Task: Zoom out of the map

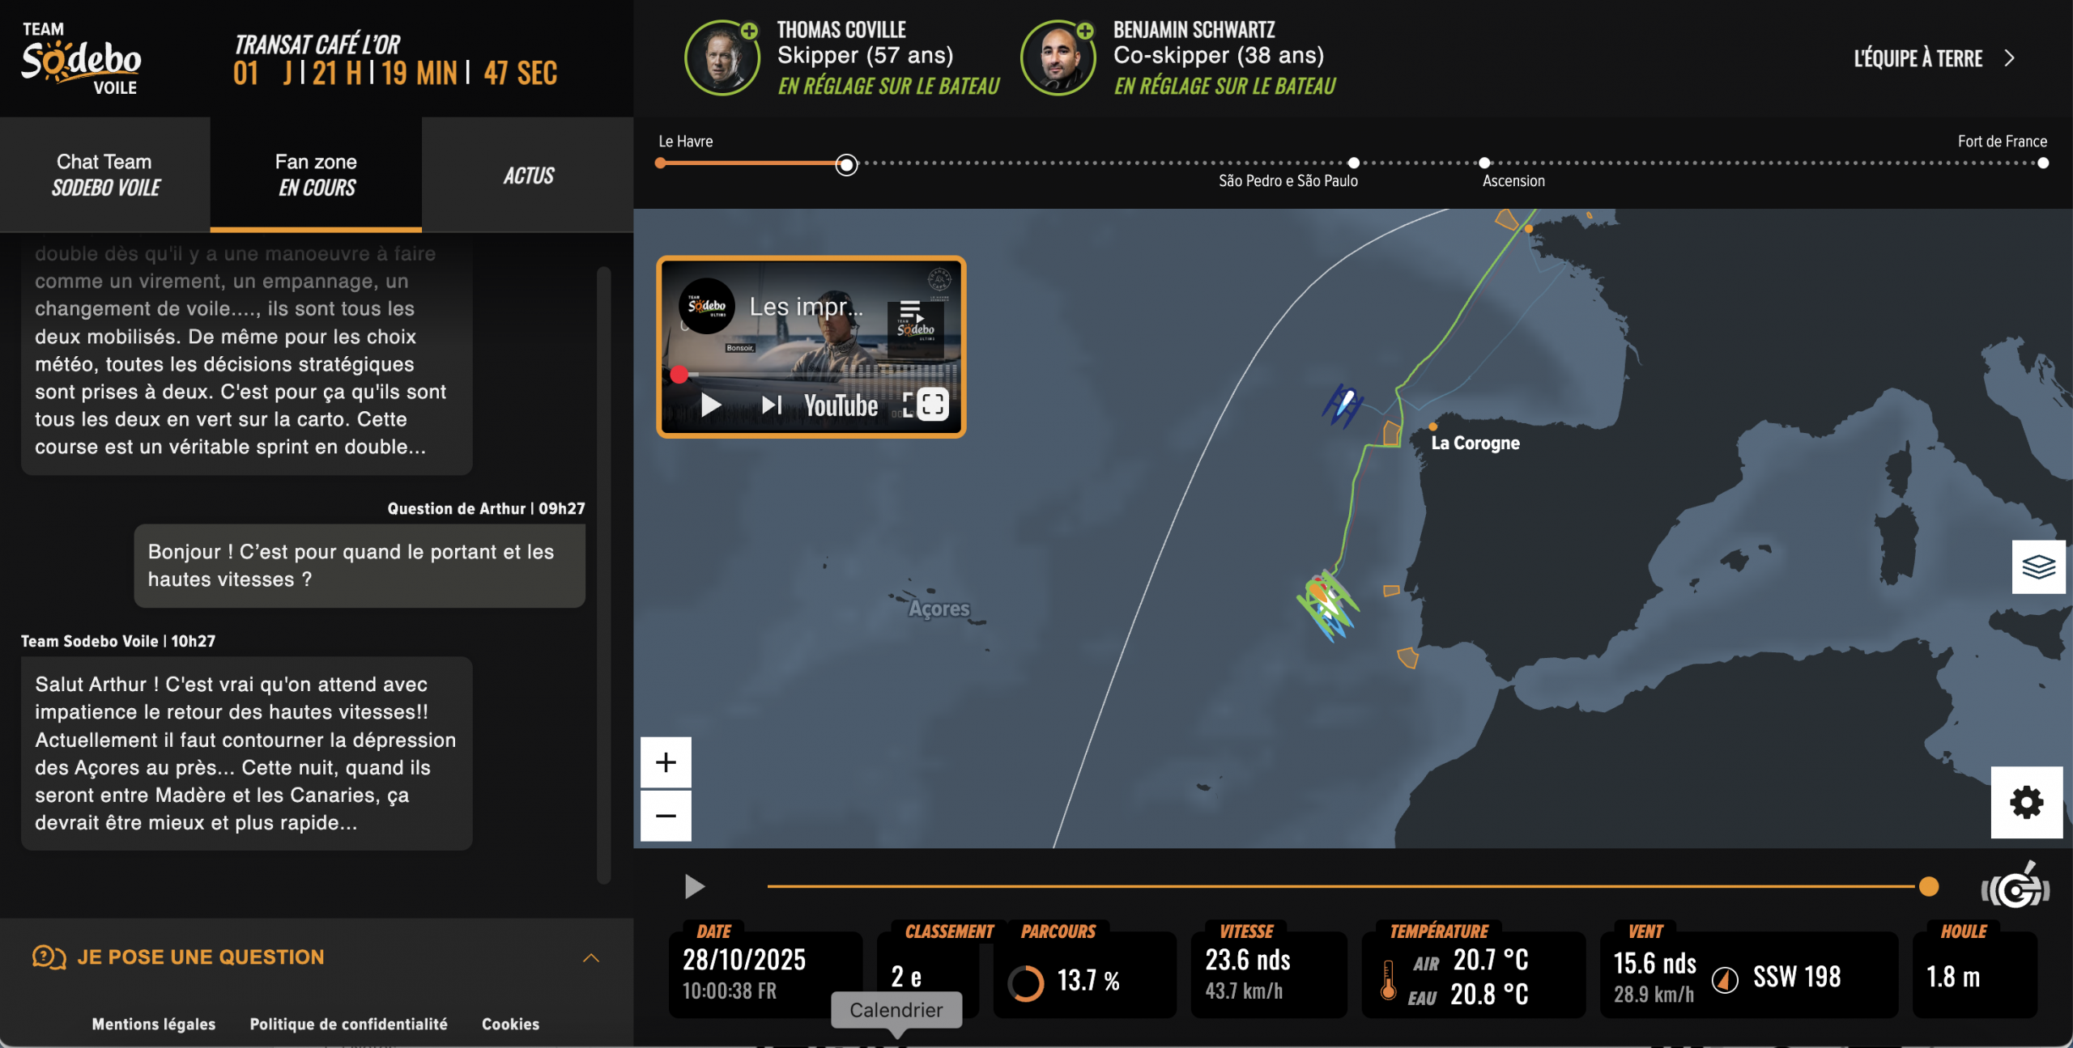Action: click(666, 815)
